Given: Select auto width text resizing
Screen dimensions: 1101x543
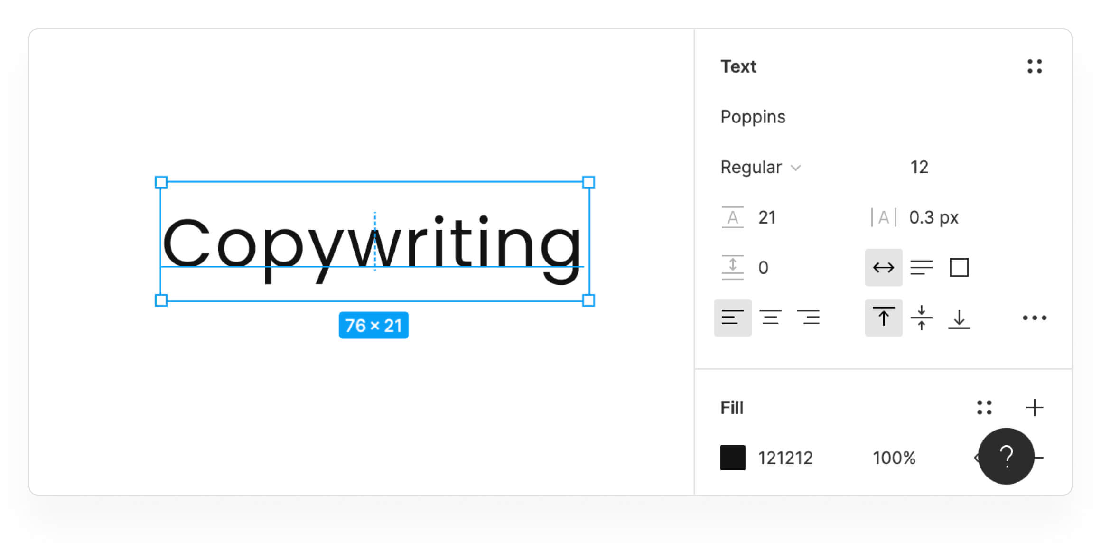Looking at the screenshot, I should [x=883, y=268].
